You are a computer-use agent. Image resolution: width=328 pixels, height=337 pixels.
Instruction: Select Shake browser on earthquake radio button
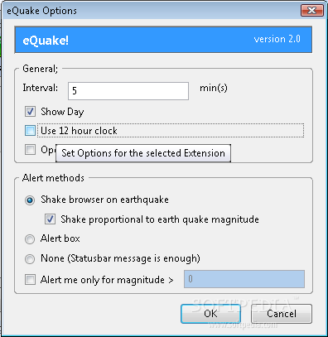pyautogui.click(x=30, y=200)
